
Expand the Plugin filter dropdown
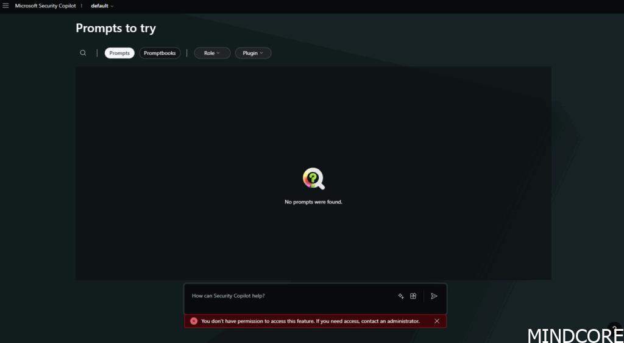click(253, 53)
